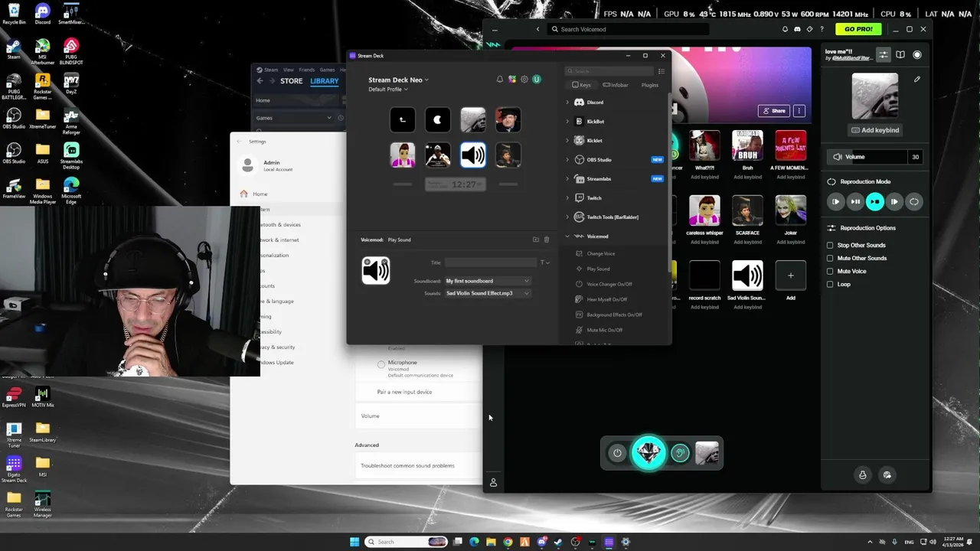Open Steam from the Windows taskbar
Screen dimensions: 980x551
(558, 542)
